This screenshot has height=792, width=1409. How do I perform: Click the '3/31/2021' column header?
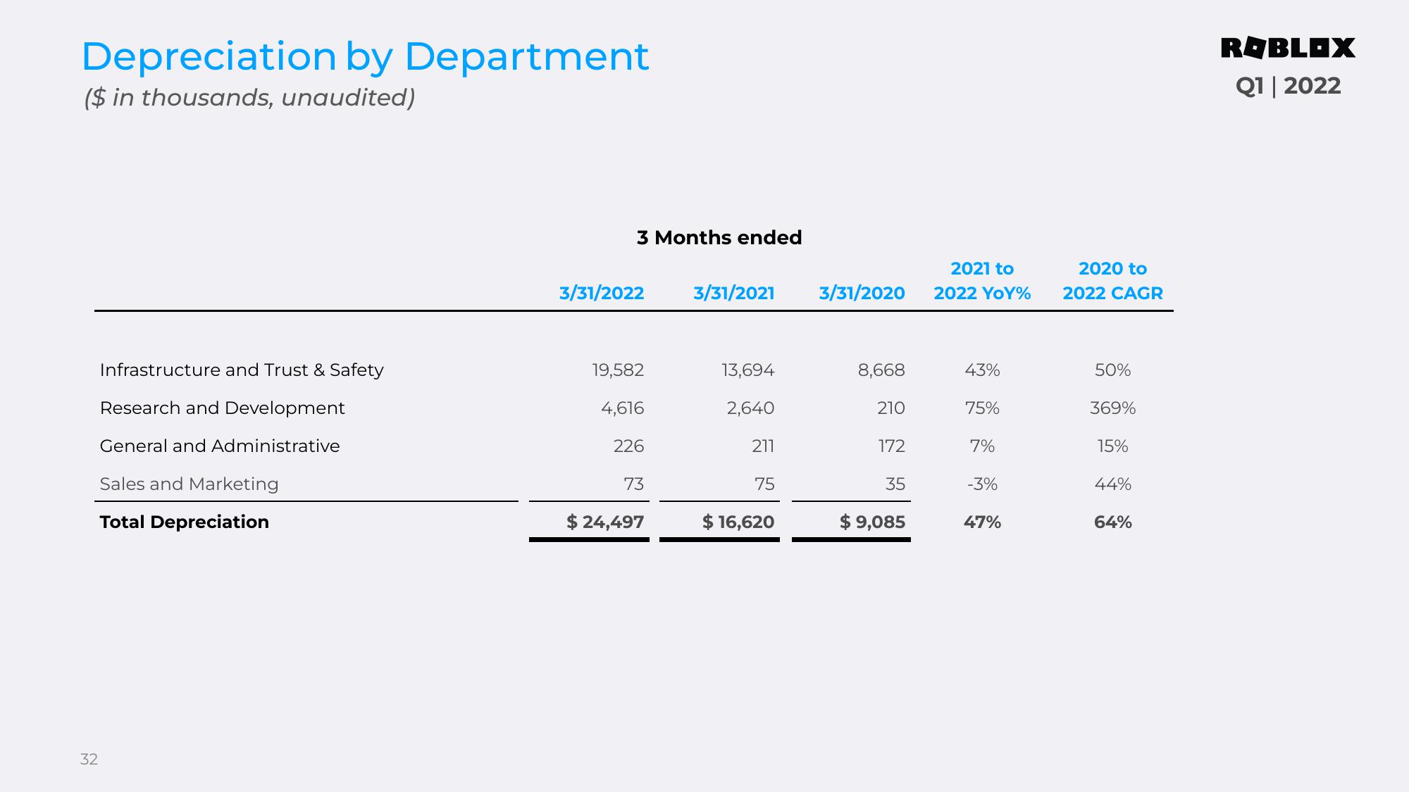point(734,293)
